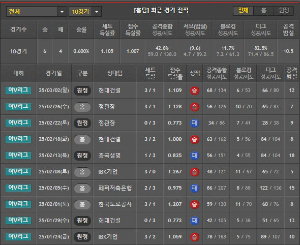Click opponent 현대건설 on the 25/03/02 row
The width and height of the screenshot is (300, 245).
click(109, 90)
